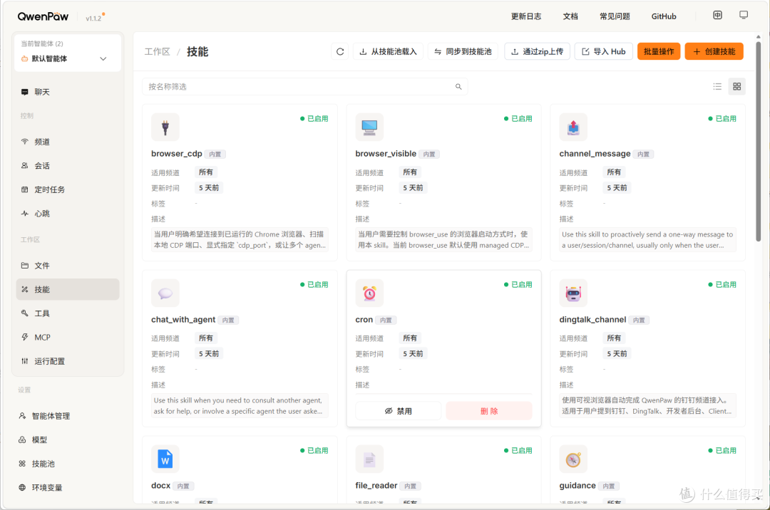This screenshot has width=770, height=510.
Task: Click the 批量操作 batch operation button
Action: coord(659,51)
